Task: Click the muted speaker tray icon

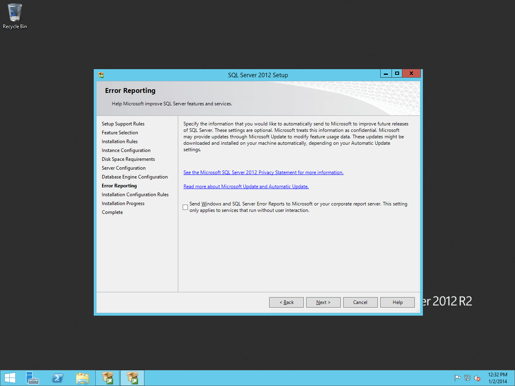Action: (477, 378)
